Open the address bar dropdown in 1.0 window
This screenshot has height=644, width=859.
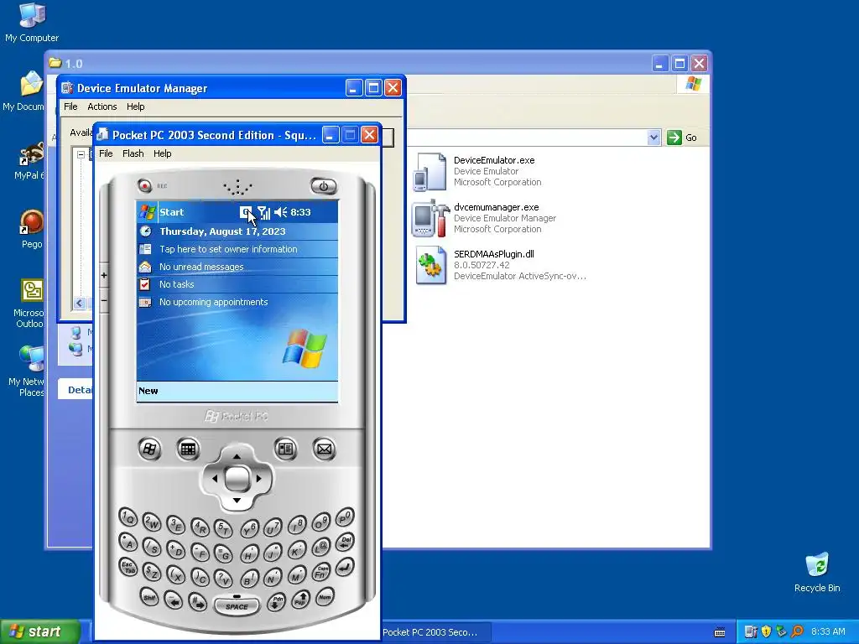653,138
